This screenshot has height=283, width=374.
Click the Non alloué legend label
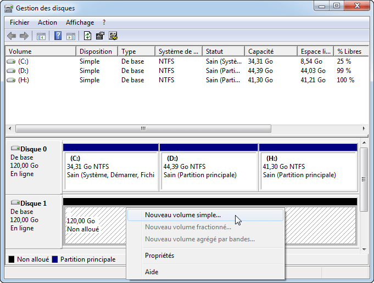33,259
